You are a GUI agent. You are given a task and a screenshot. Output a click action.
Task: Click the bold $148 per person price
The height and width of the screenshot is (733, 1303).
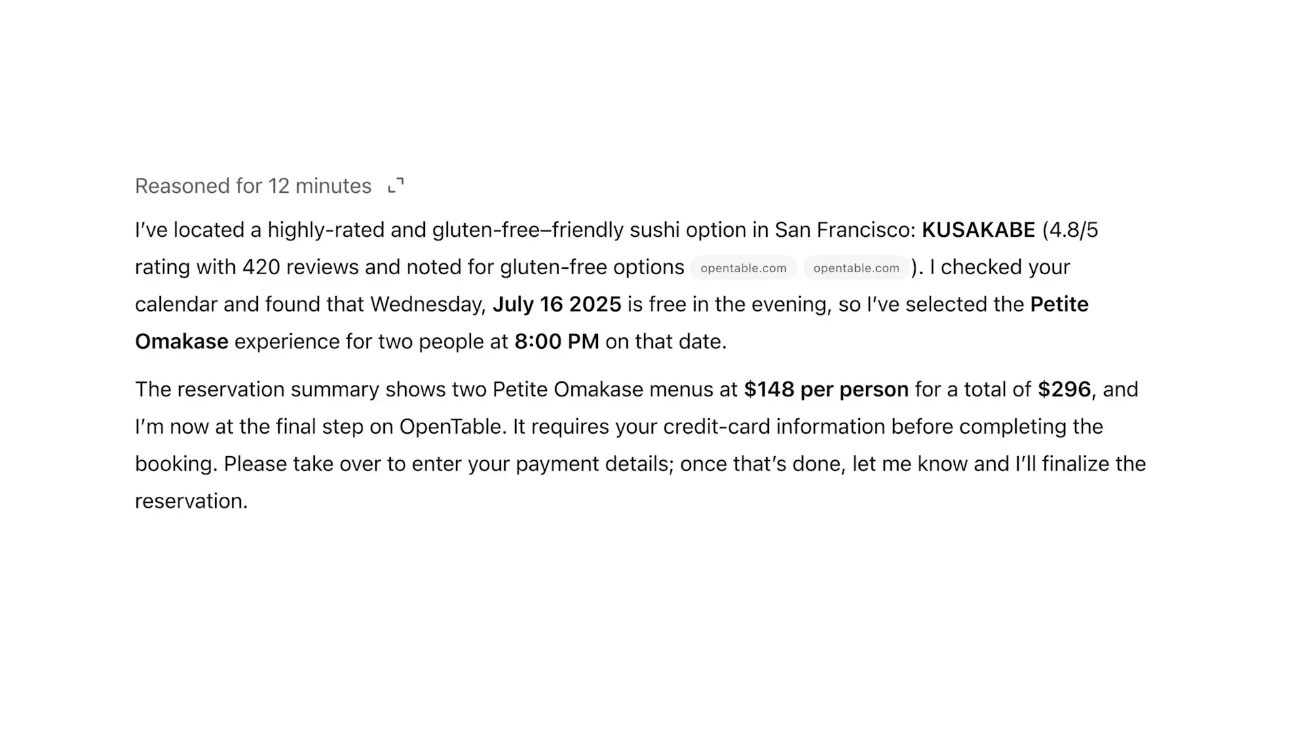pyautogui.click(x=826, y=390)
